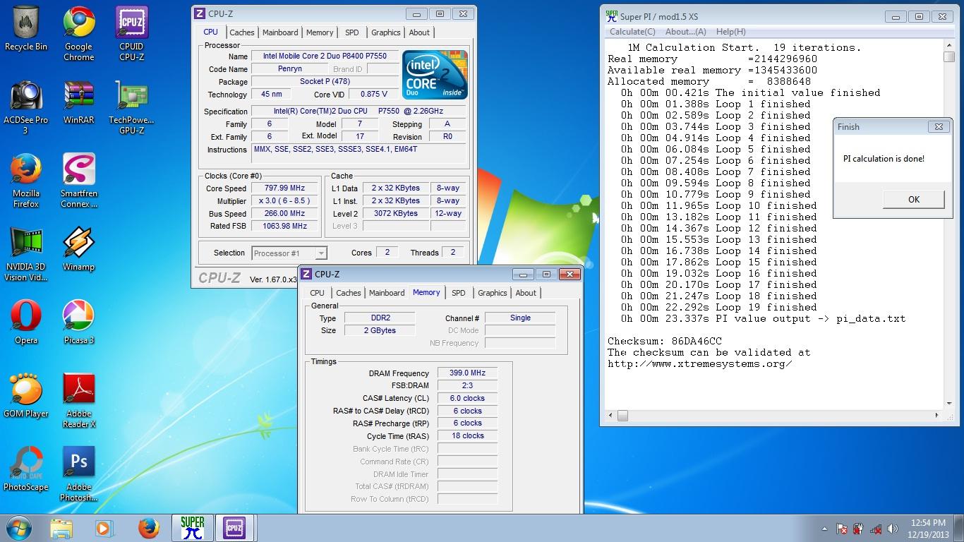The height and width of the screenshot is (542, 964).
Task: Click the Super PI vertical scrollbar up arrow
Action: point(949,46)
